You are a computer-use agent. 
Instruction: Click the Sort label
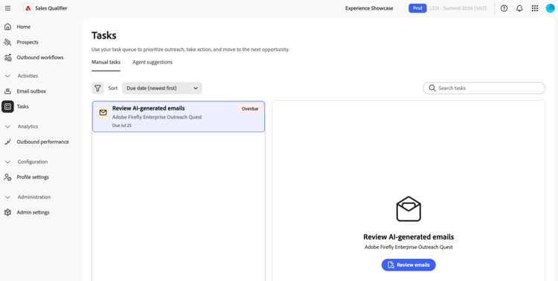(x=113, y=88)
